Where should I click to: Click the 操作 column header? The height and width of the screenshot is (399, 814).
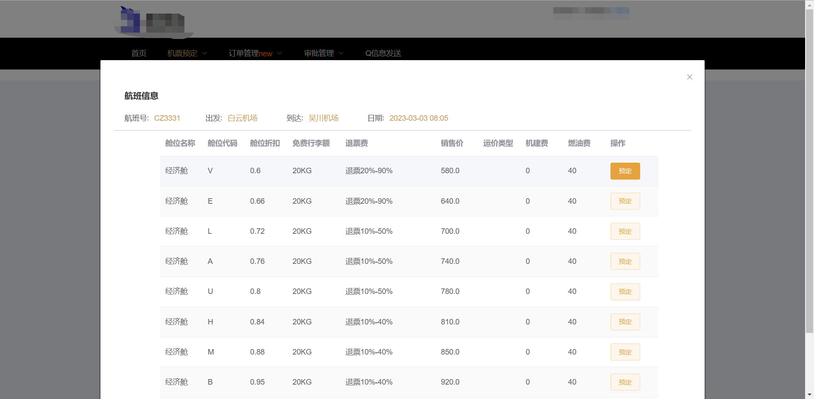pos(618,143)
